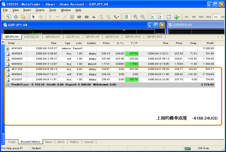Select the horizontal line drawing tool
Image resolution: width=226 pixels, height=152 pixels.
[x=58, y=17]
